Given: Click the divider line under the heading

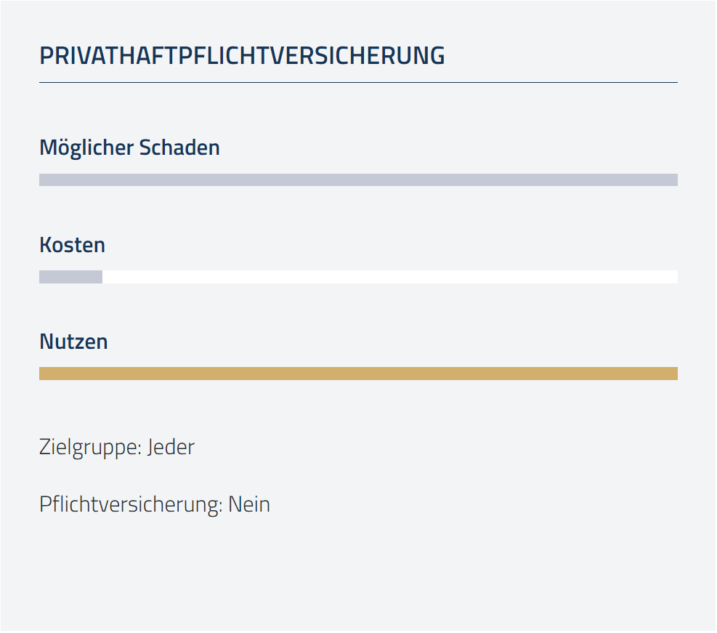Looking at the screenshot, I should pos(359,82).
